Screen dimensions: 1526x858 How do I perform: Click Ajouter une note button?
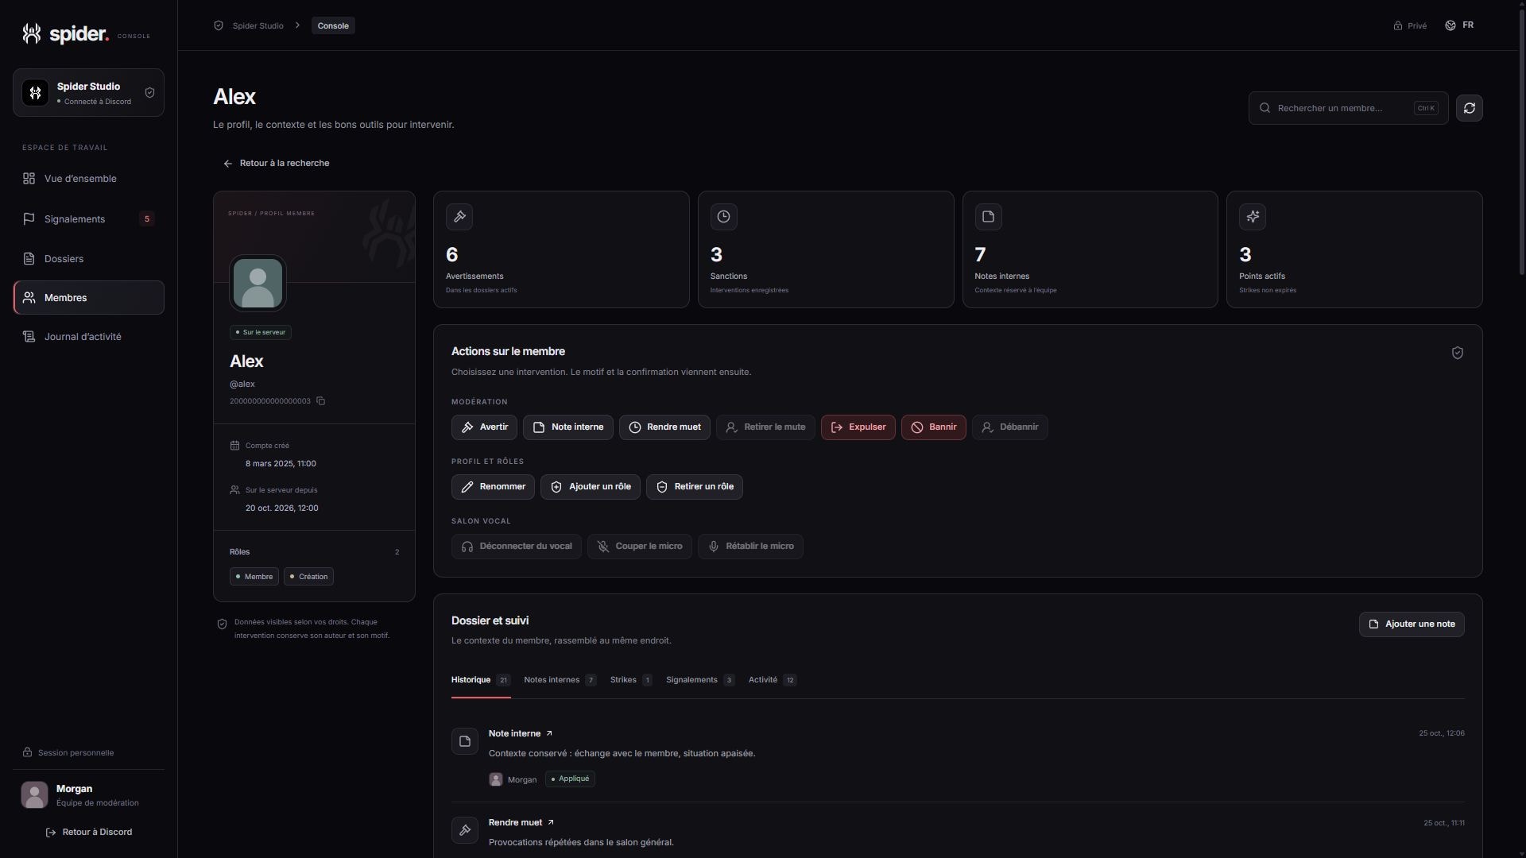pyautogui.click(x=1412, y=624)
